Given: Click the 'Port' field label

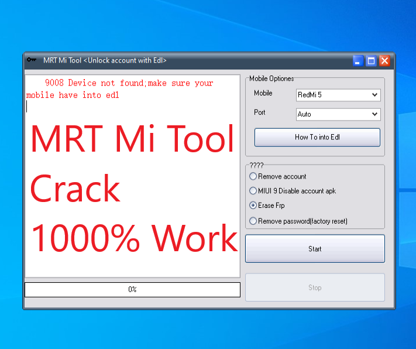Looking at the screenshot, I should 259,112.
